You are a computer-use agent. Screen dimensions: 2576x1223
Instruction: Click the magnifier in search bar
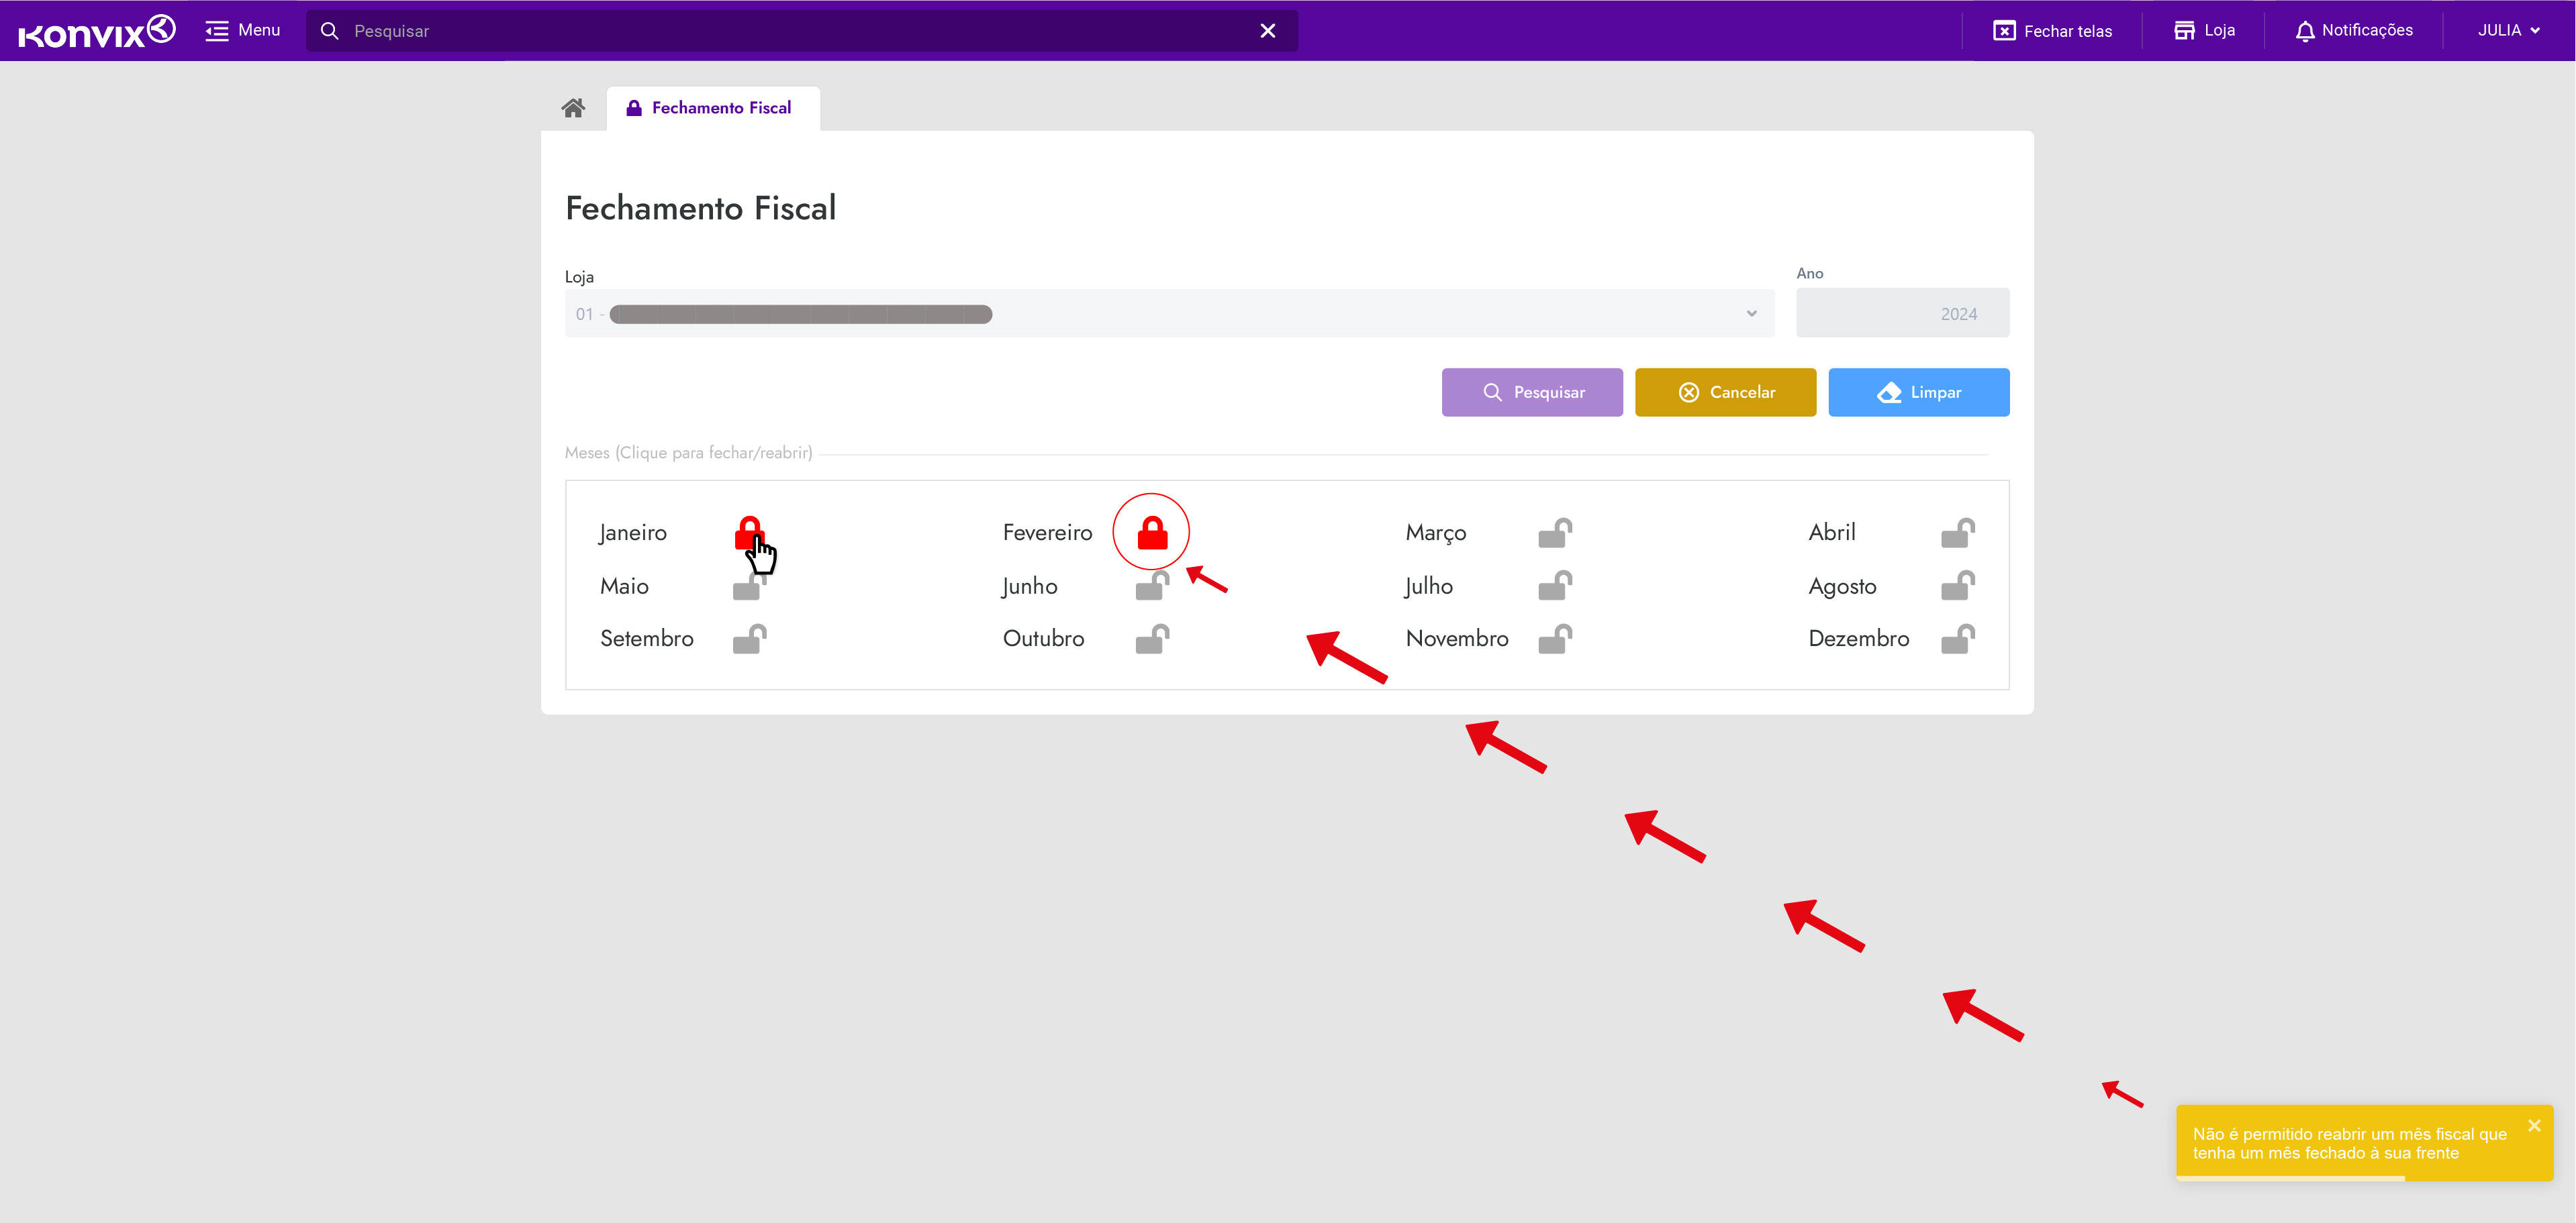329,31
